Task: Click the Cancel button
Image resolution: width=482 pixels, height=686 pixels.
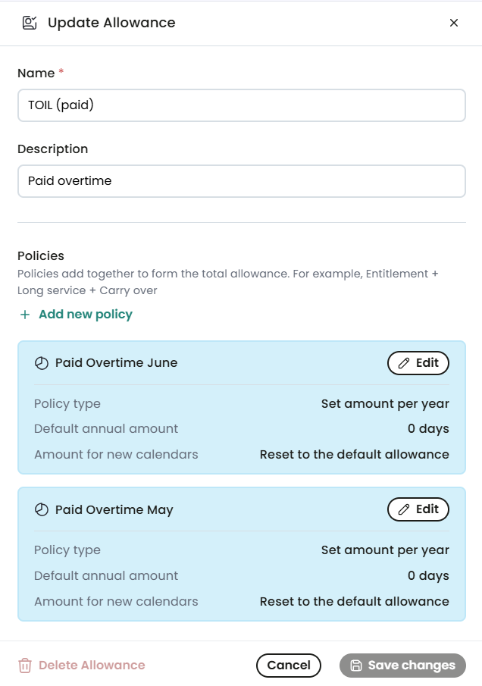Action: coord(289,666)
